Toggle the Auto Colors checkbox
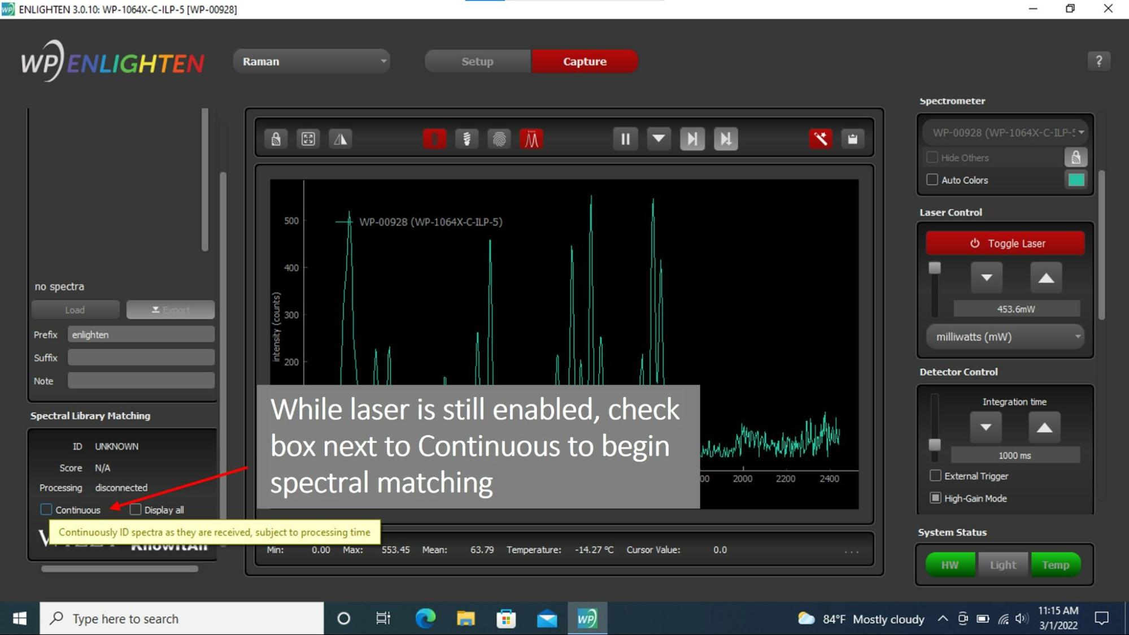The height and width of the screenshot is (635, 1129). point(932,180)
